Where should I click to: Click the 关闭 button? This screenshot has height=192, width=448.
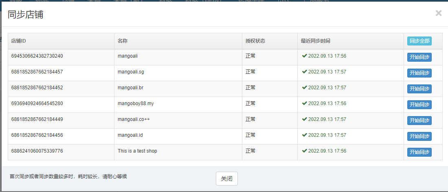point(226,179)
